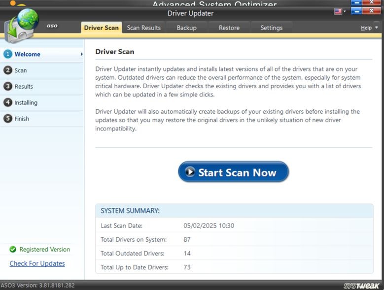The height and width of the screenshot is (290, 384).
Task: Go to the Restore tab
Action: (229, 28)
